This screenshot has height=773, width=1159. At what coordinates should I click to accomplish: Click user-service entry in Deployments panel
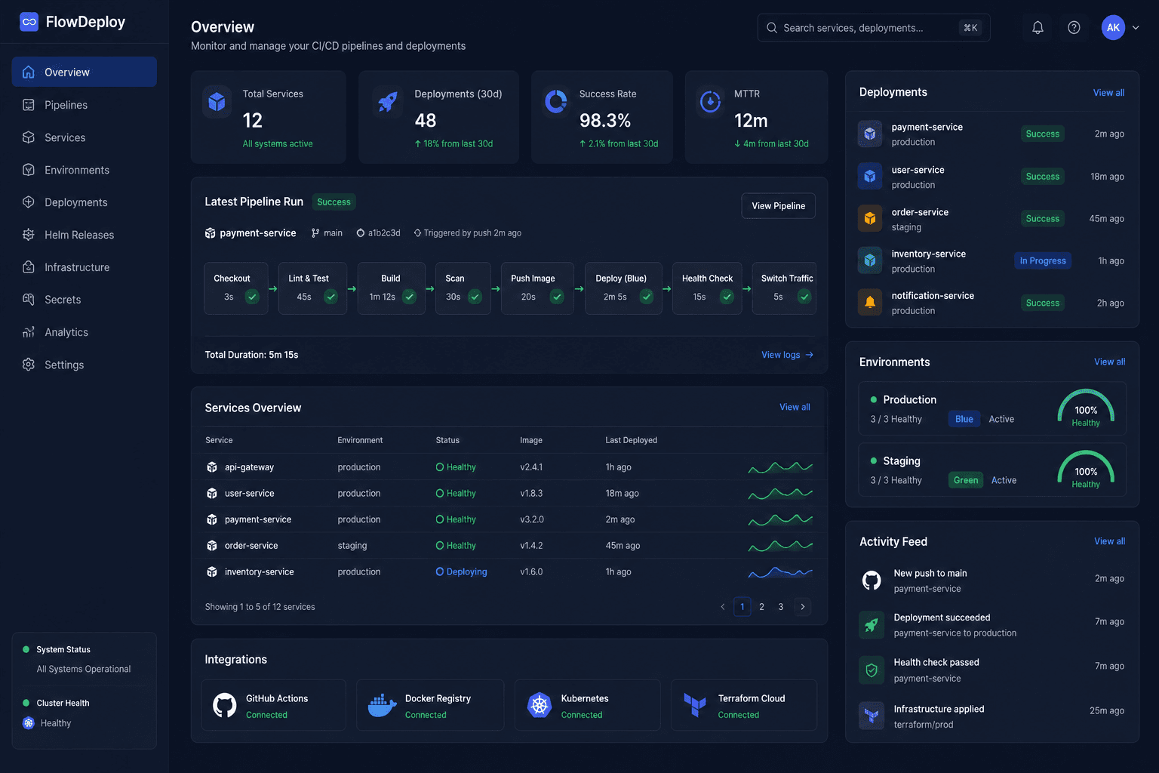tap(991, 177)
